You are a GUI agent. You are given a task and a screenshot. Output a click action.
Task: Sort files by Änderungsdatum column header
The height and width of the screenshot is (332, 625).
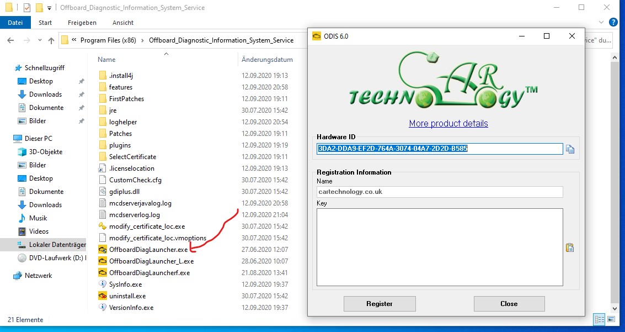[x=267, y=60]
